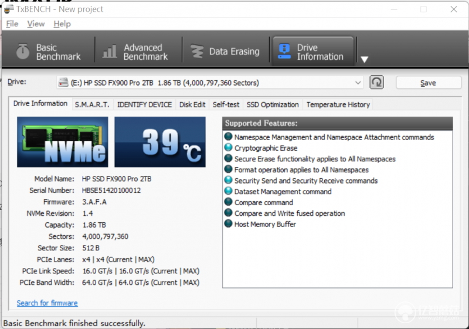This screenshot has width=469, height=329.
Task: Click the Search for firmware link
Action: point(47,303)
